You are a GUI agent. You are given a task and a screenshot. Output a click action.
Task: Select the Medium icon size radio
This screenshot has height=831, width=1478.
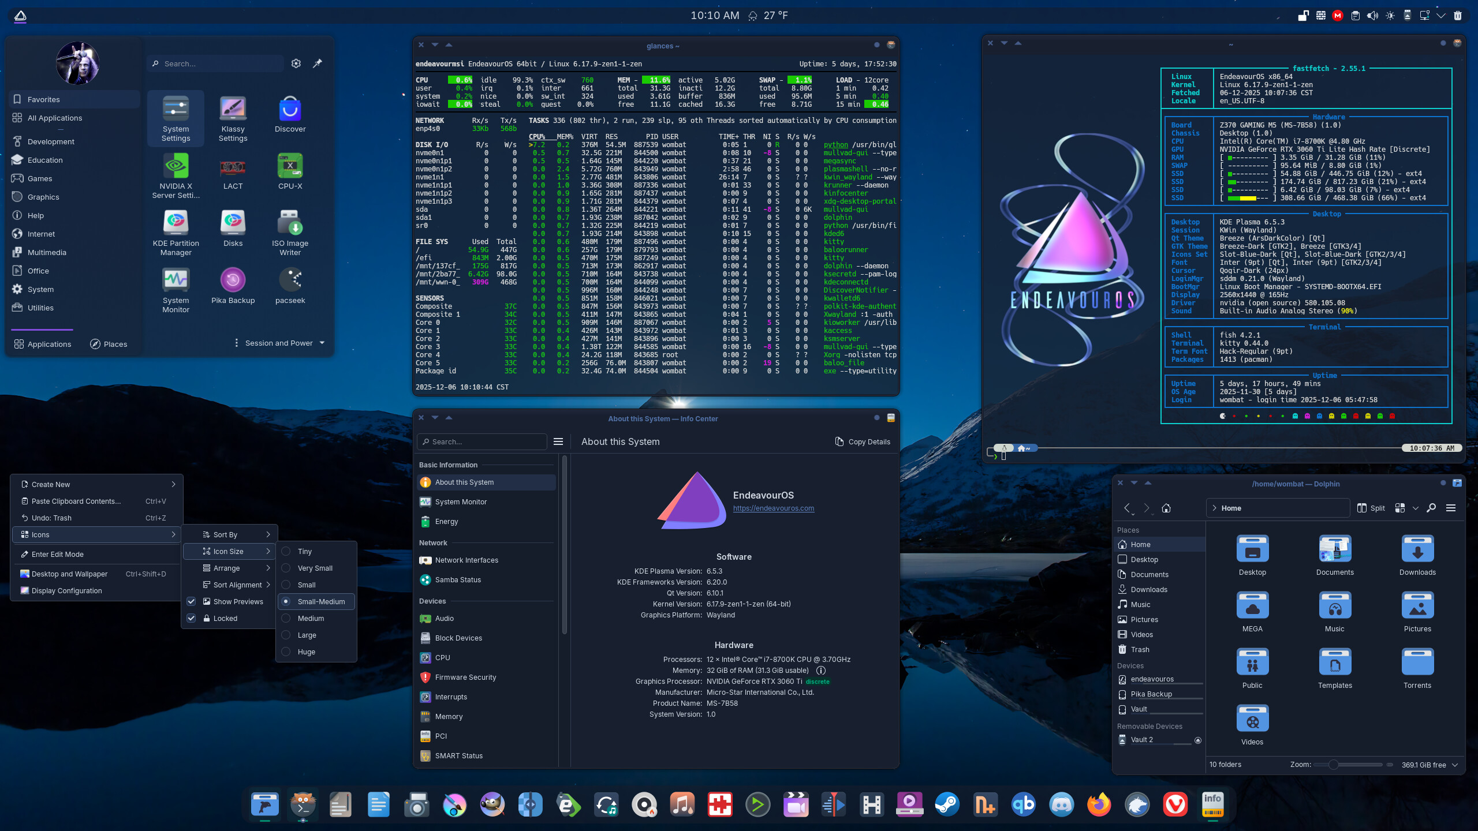point(286,618)
